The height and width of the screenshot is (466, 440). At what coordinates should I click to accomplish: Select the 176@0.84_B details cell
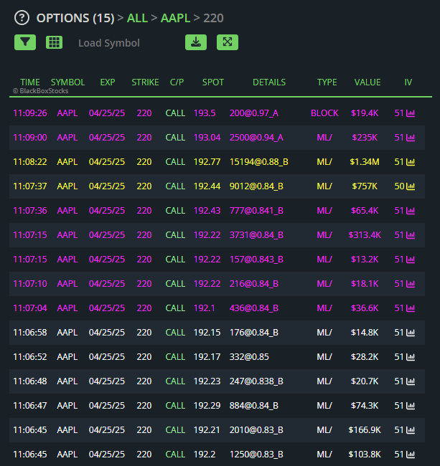click(254, 333)
